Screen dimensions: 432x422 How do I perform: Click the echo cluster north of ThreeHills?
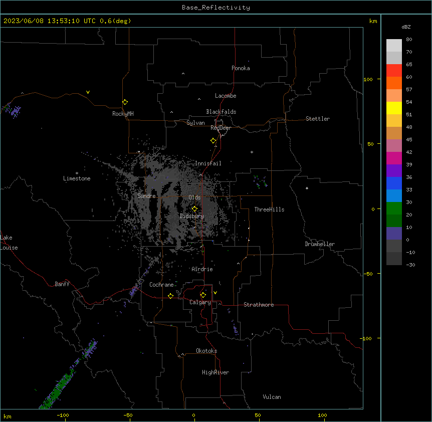coord(260,182)
